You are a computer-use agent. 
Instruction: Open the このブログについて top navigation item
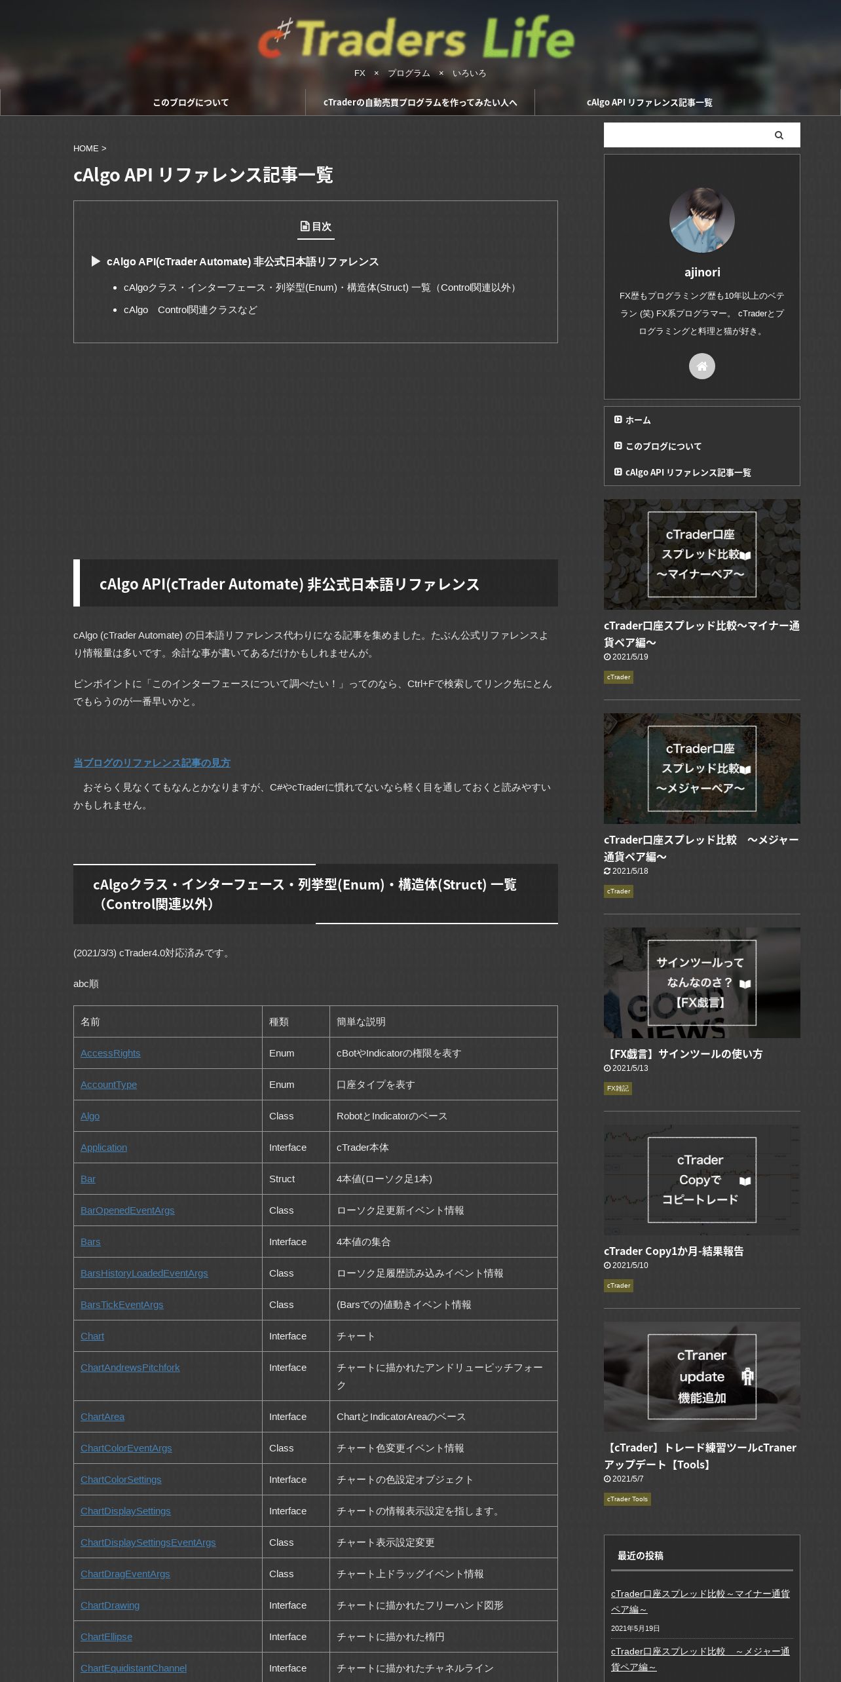click(191, 102)
